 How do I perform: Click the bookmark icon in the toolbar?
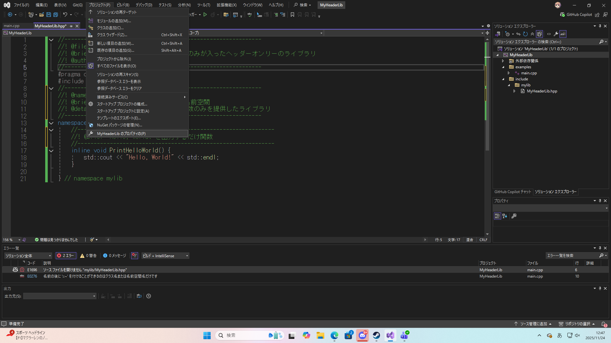[292, 15]
